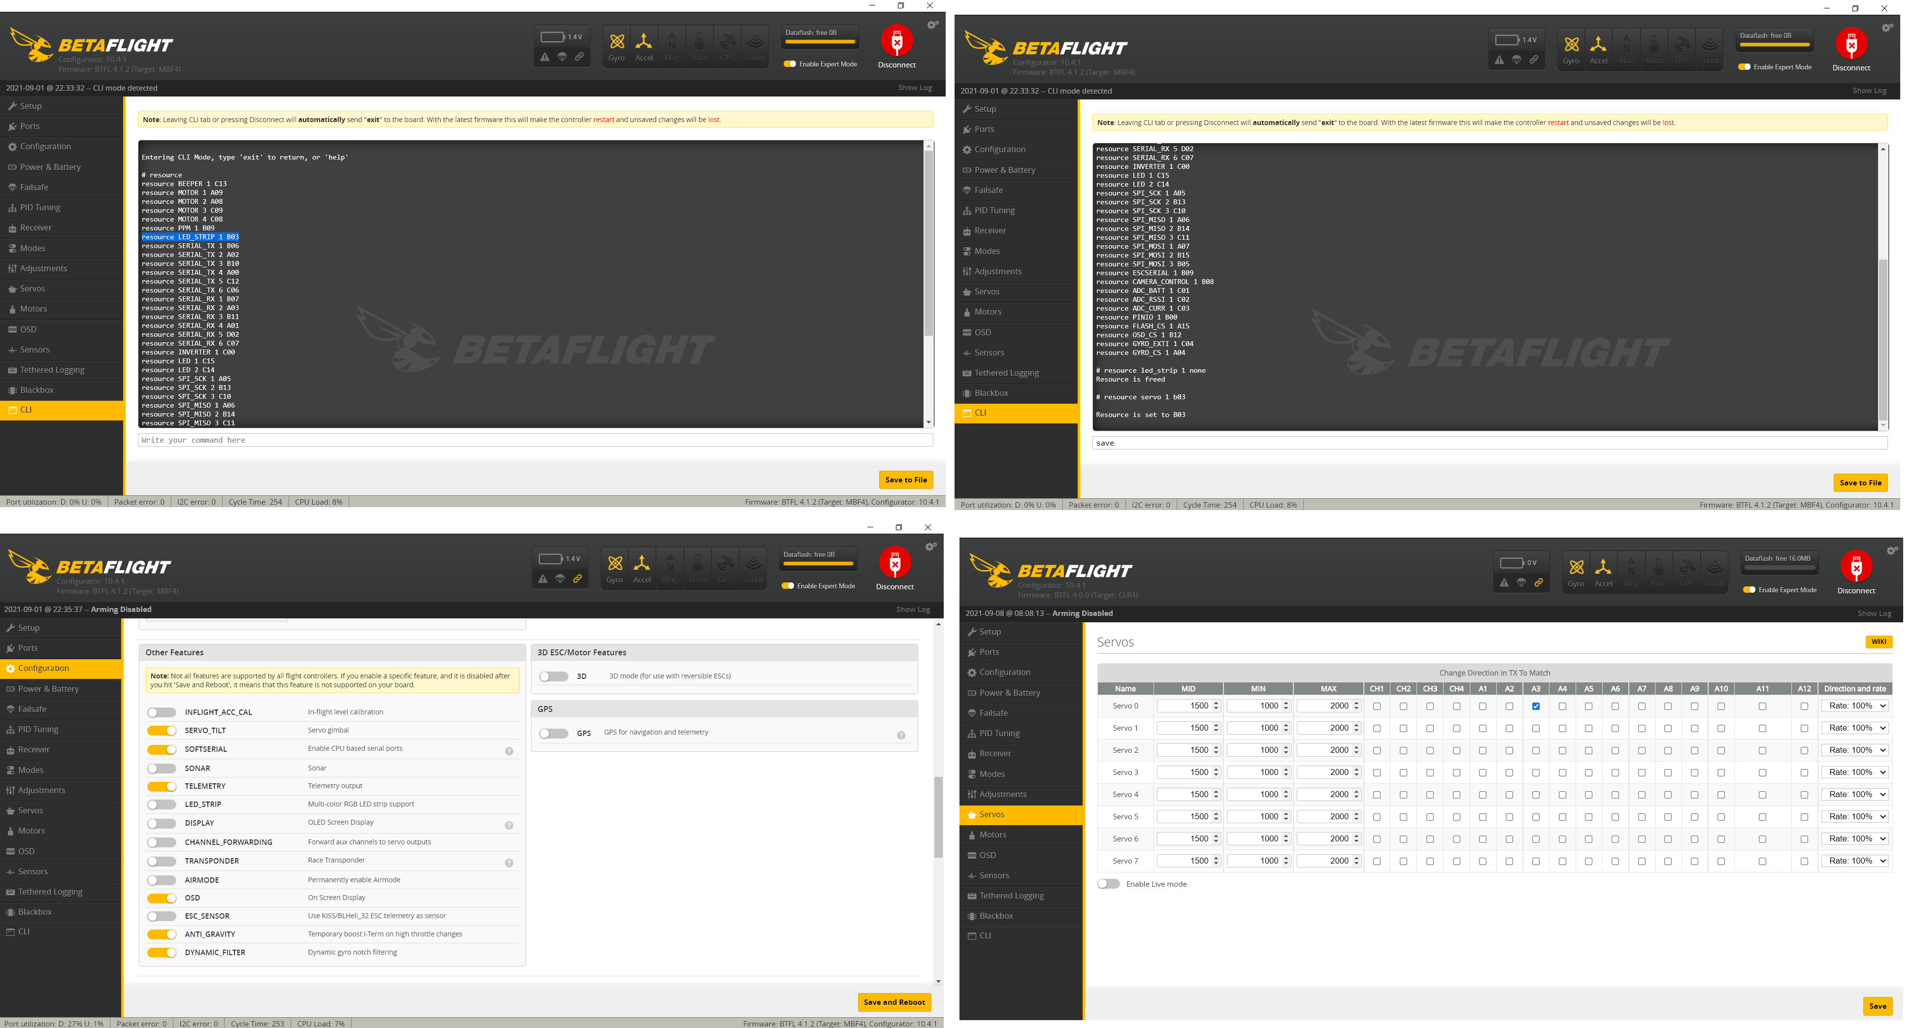Open CLI tab in Servos window

coord(1021,936)
